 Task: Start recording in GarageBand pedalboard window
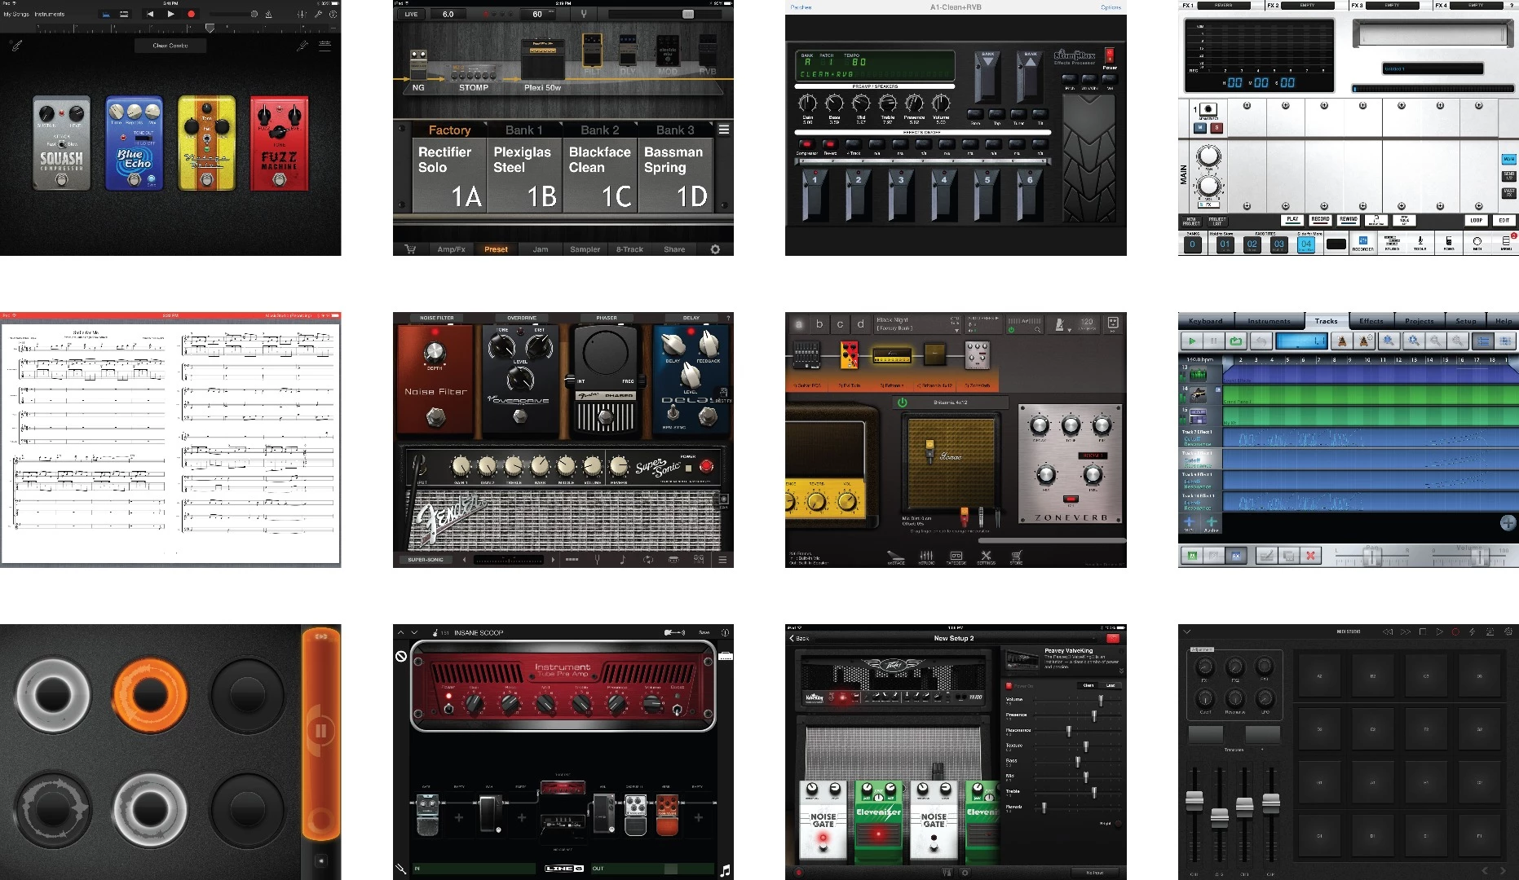[x=192, y=14]
